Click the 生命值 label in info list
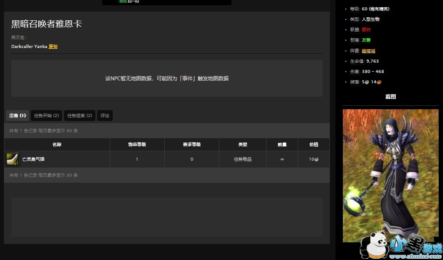Screen dimensions: 443x260 click(x=358, y=61)
